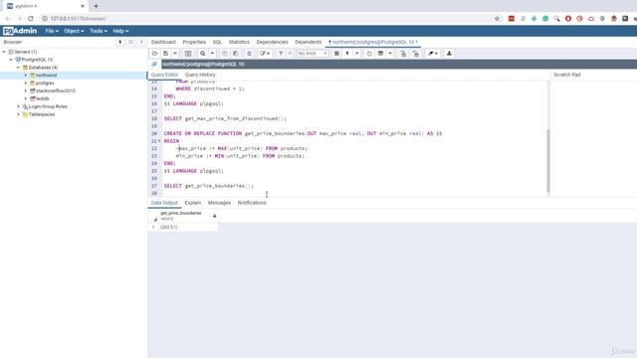Switch to the Query History tab
Image resolution: width=637 pixels, height=358 pixels.
[200, 76]
